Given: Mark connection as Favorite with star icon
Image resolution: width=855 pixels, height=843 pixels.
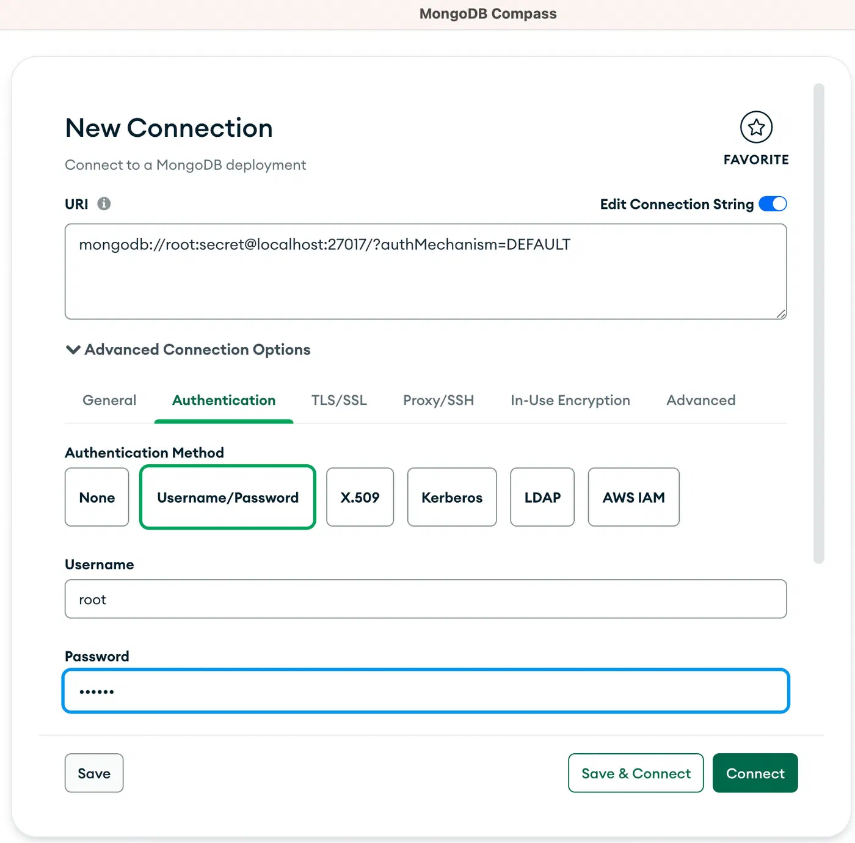Looking at the screenshot, I should point(756,127).
